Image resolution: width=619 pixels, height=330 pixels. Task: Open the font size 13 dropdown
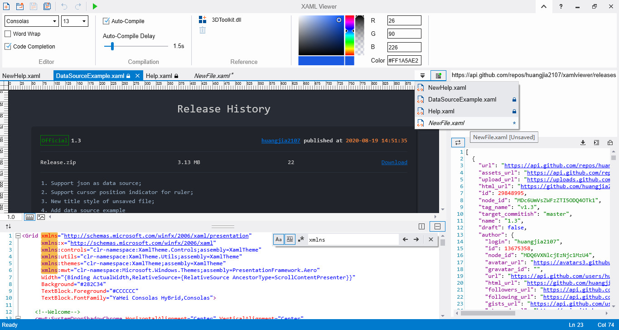pos(75,21)
